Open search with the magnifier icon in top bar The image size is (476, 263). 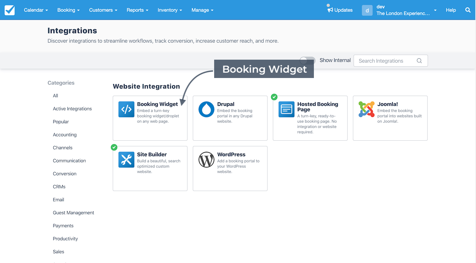coord(468,10)
